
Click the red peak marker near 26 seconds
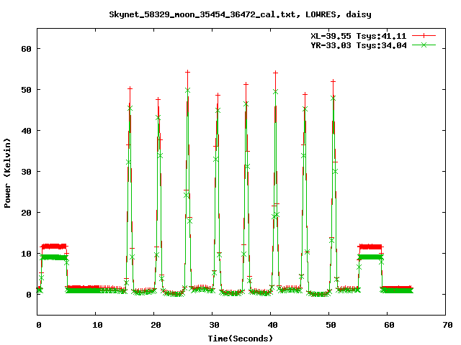tap(187, 72)
